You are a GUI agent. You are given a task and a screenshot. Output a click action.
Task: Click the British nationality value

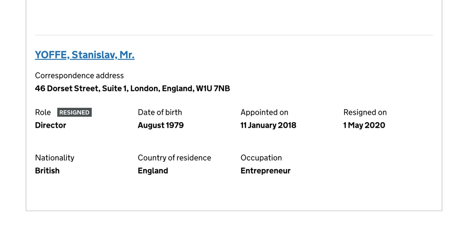coord(47,171)
